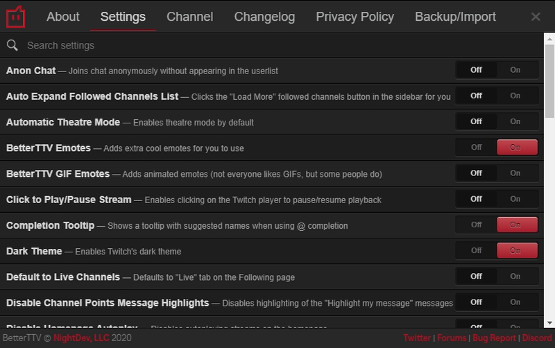Turn off BetterTTV Emotes
The height and width of the screenshot is (348, 555).
click(x=476, y=147)
